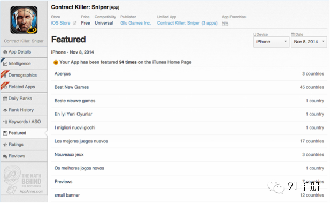
Task: Click the Keywords / ASO icon
Action: click(5, 122)
